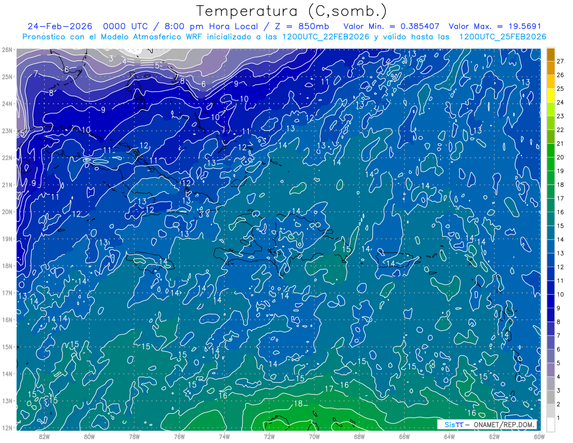Click the 16N latitude label

coord(7,320)
